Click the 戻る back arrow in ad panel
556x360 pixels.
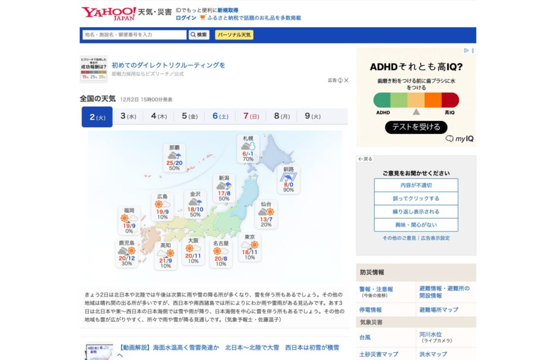coord(365,159)
